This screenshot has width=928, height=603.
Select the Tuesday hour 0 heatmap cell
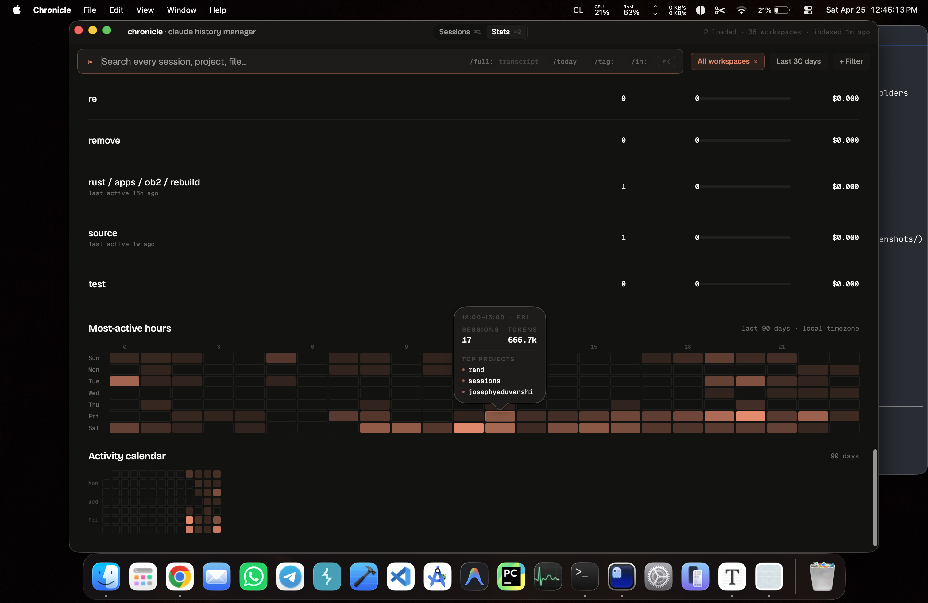124,381
